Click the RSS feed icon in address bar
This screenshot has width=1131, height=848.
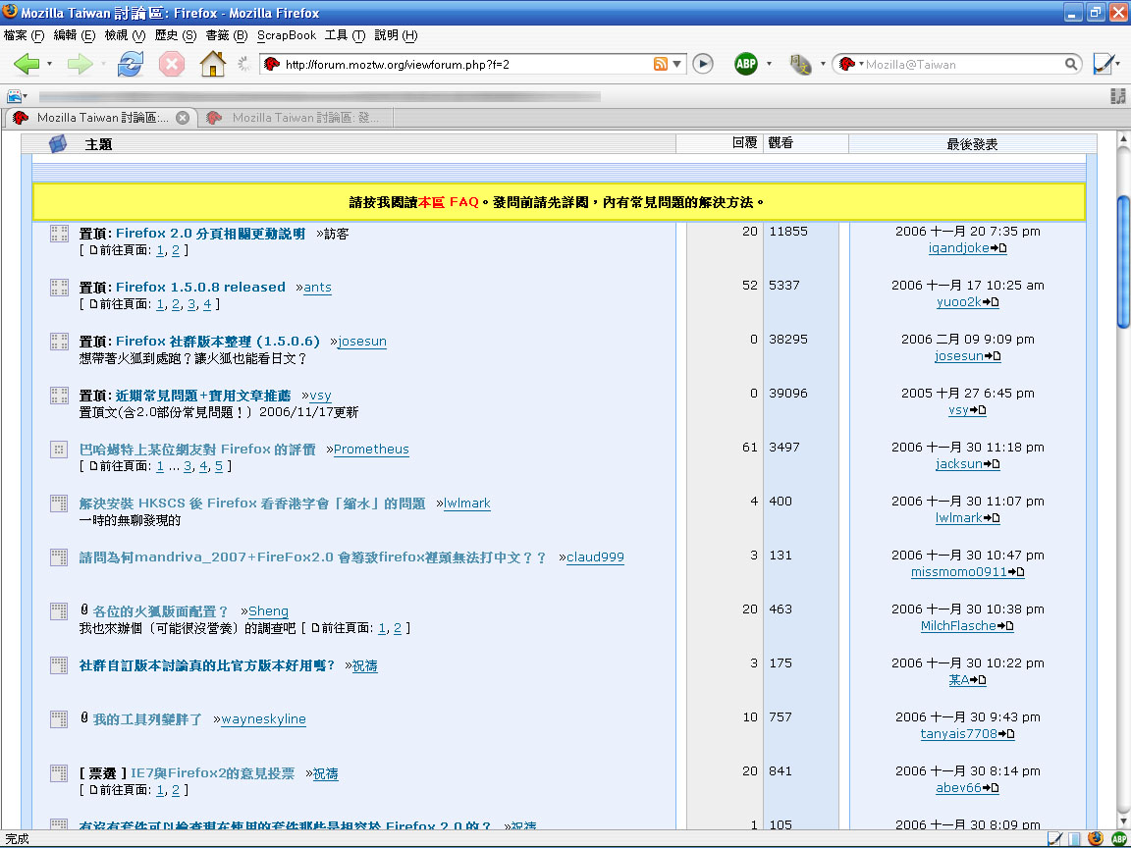tap(661, 65)
